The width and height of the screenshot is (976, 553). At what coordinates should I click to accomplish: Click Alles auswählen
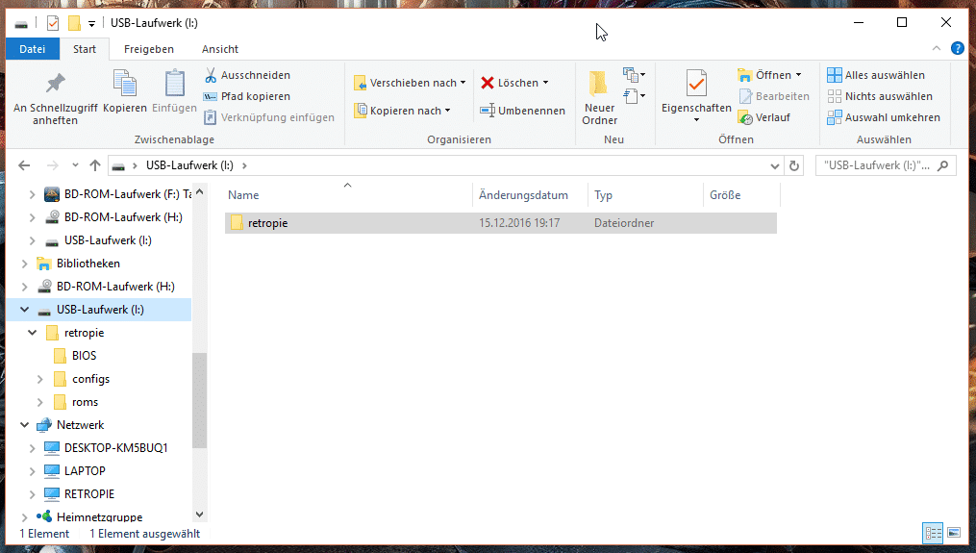(876, 75)
